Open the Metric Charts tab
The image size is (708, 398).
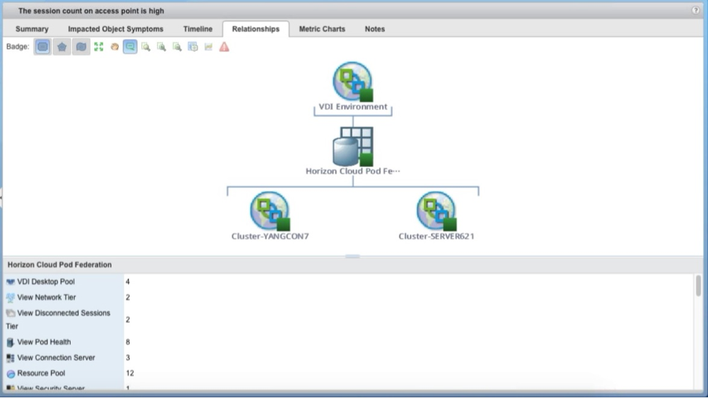(322, 29)
